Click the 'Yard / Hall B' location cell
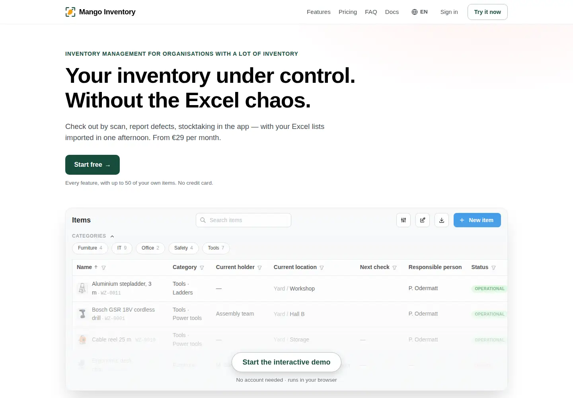The width and height of the screenshot is (573, 398). [x=289, y=314]
